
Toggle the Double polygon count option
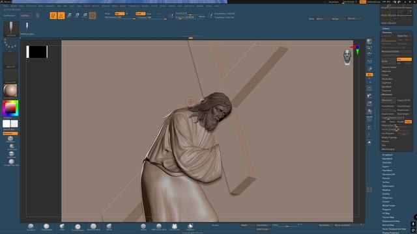(400, 122)
